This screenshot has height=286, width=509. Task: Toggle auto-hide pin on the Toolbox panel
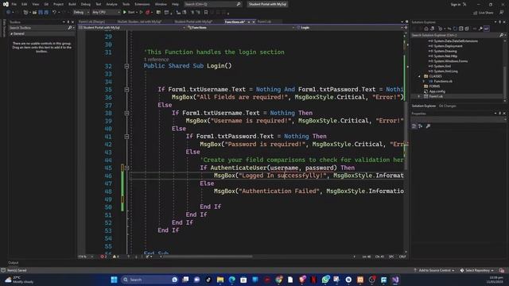[68, 22]
